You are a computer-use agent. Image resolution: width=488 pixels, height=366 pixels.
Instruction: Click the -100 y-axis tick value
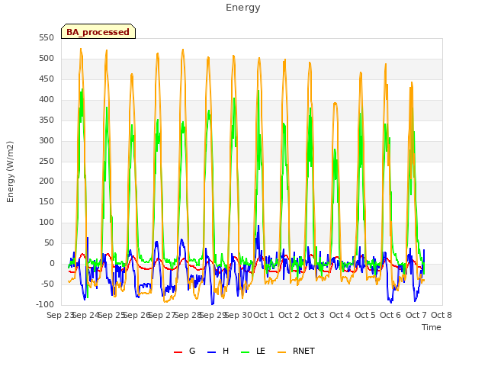click(45, 304)
